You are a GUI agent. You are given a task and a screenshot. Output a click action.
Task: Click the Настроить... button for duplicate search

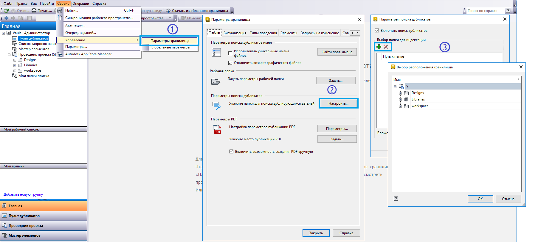pyautogui.click(x=338, y=103)
